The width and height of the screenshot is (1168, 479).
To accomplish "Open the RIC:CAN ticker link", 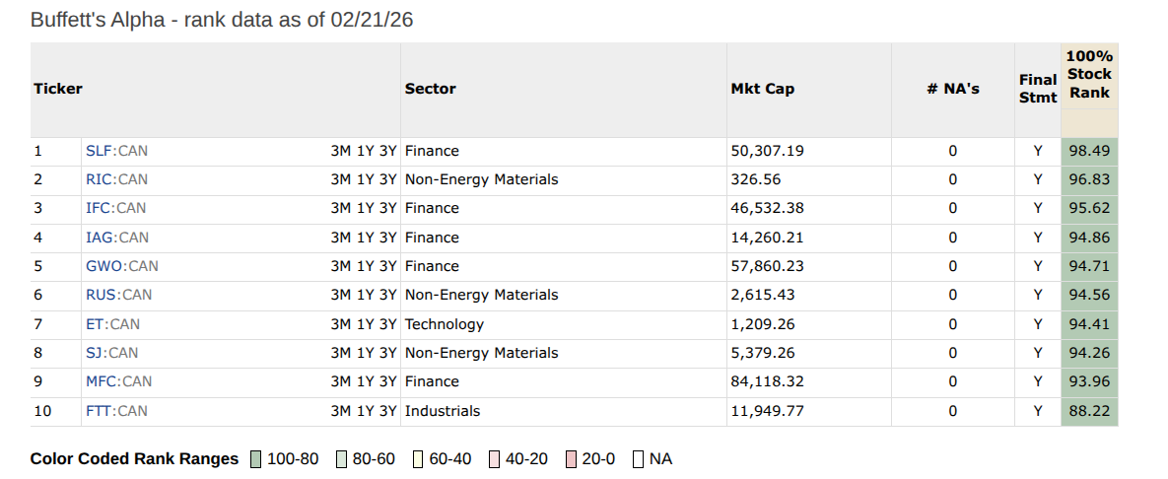I will coord(116,179).
